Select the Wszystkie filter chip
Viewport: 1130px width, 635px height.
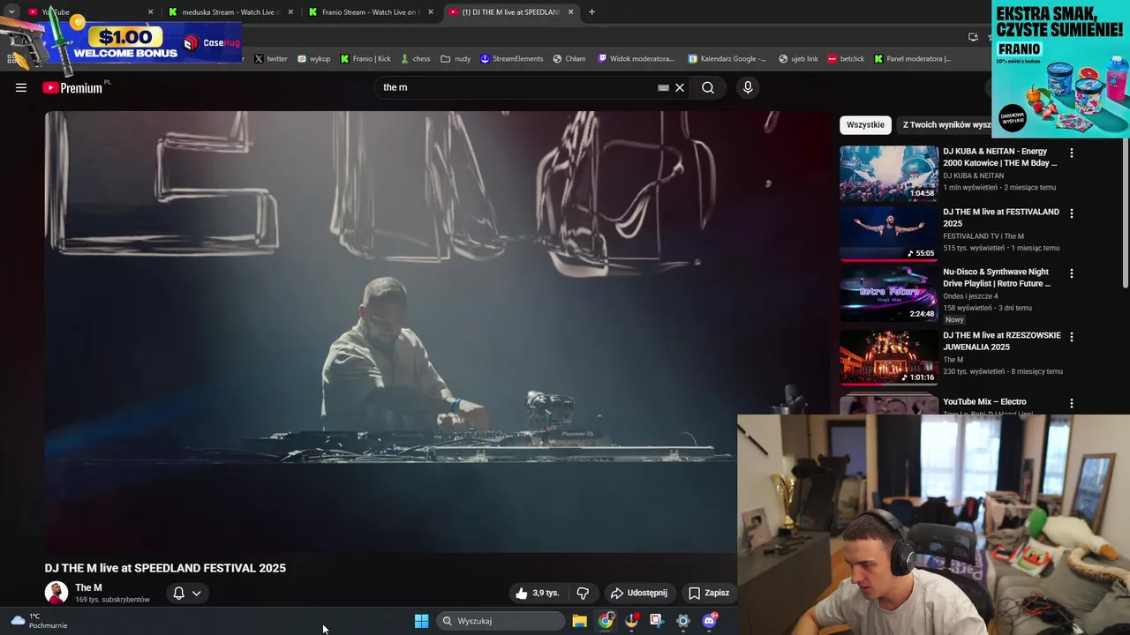coord(865,125)
